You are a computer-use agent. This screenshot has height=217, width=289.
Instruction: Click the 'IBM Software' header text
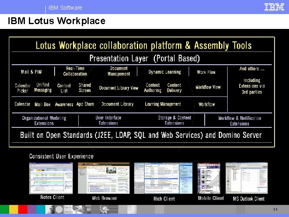(x=65, y=8)
